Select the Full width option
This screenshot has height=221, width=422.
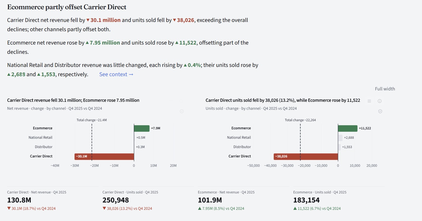tap(385, 89)
